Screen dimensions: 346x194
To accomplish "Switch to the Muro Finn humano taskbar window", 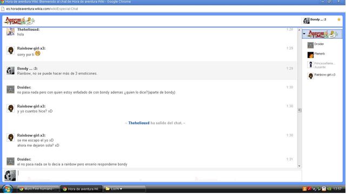I will (x=38, y=189).
